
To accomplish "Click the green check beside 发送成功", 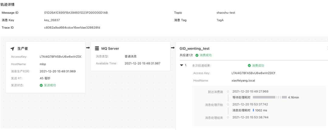I will coord(41,85).
